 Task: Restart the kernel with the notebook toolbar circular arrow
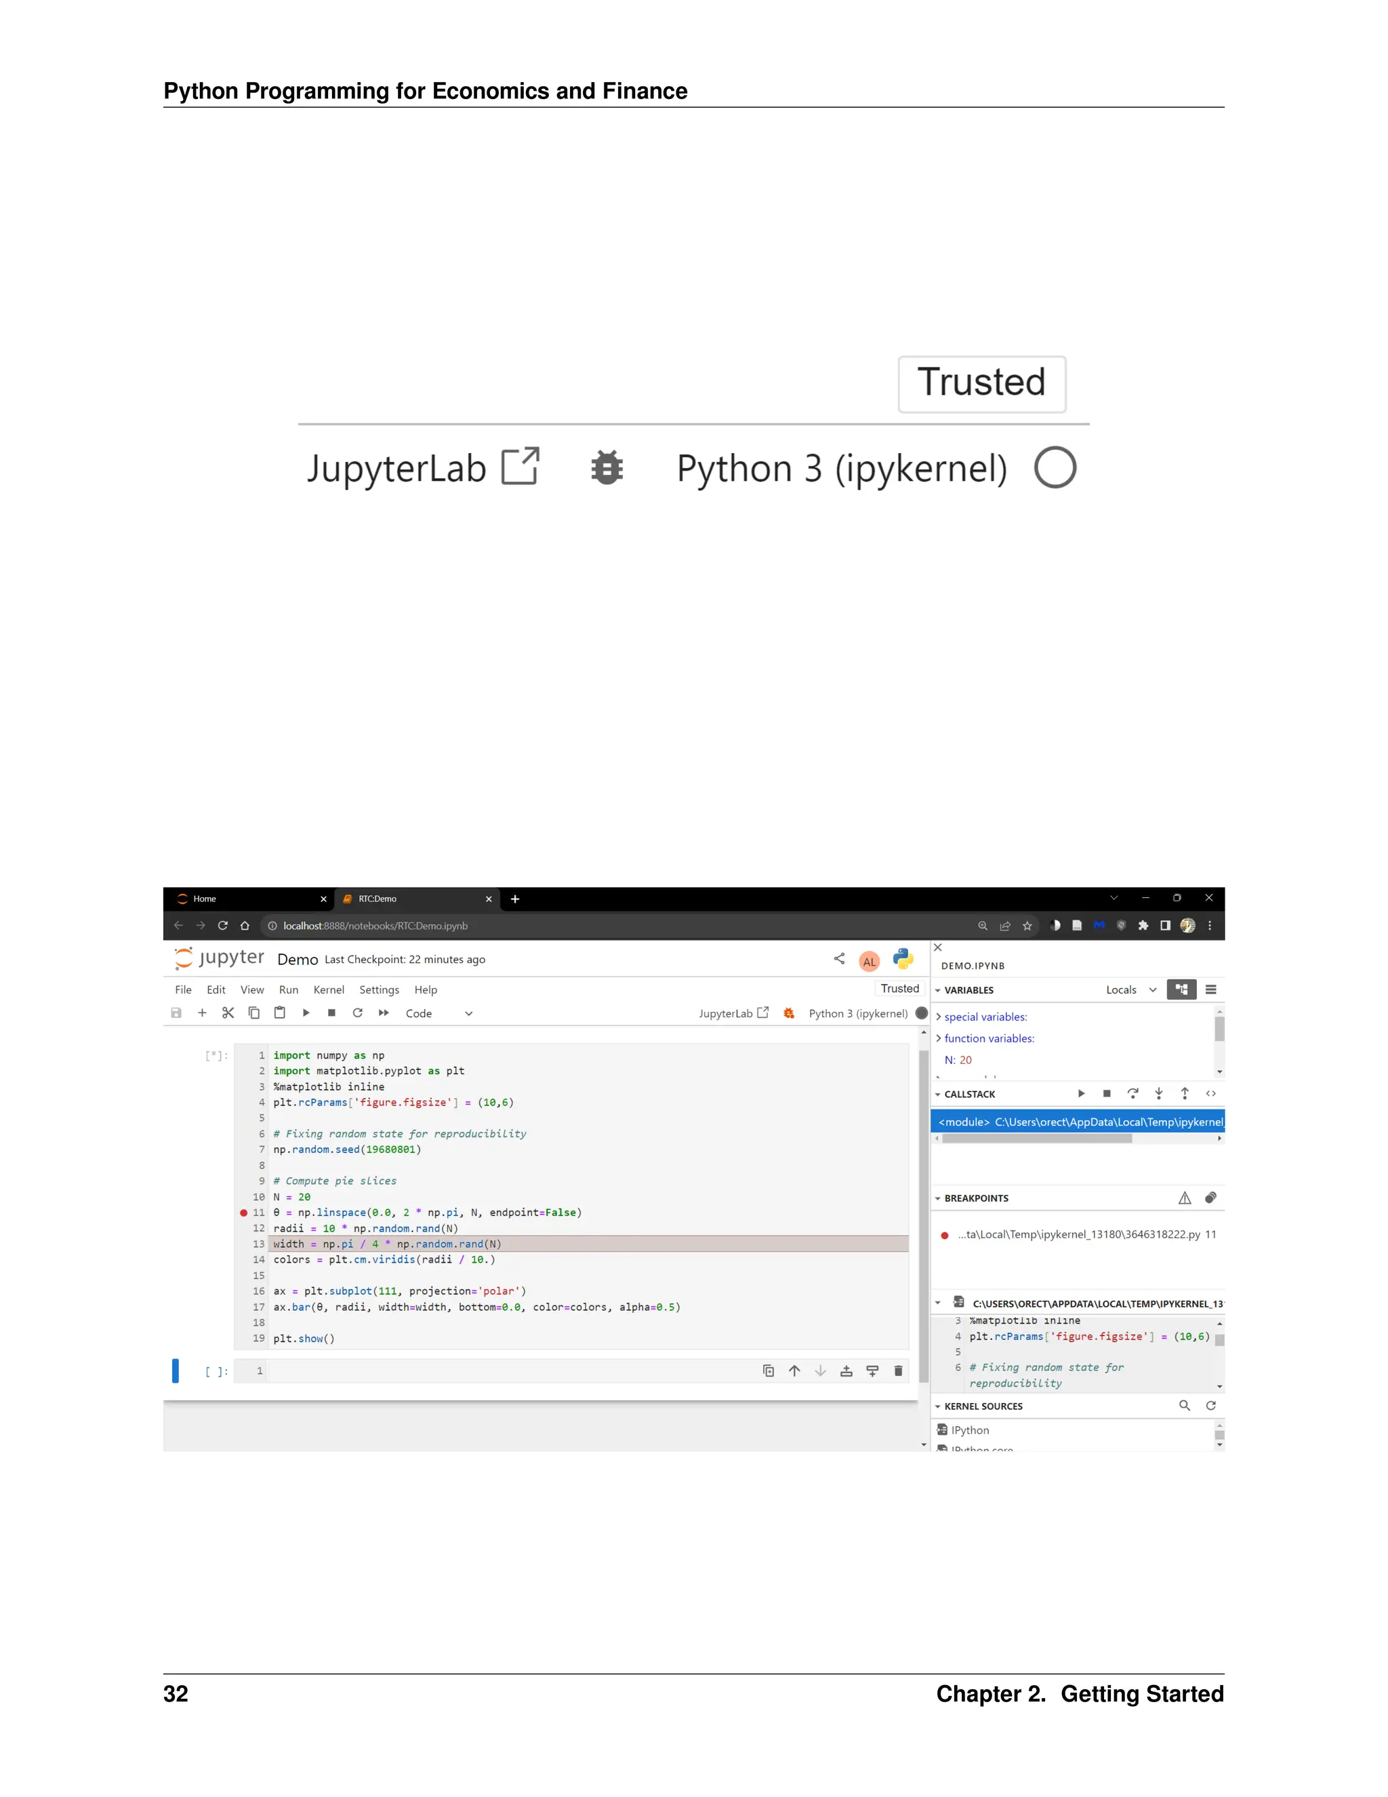[358, 1013]
